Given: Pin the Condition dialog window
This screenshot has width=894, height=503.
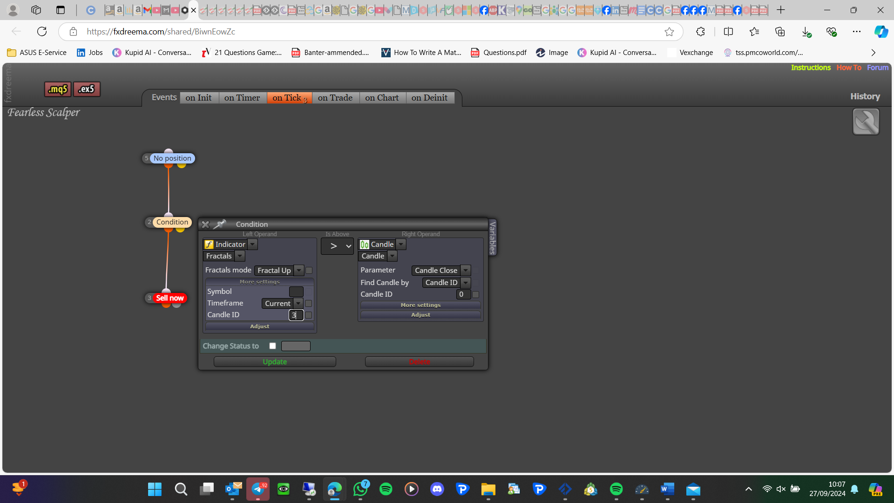Looking at the screenshot, I should pyautogui.click(x=220, y=224).
